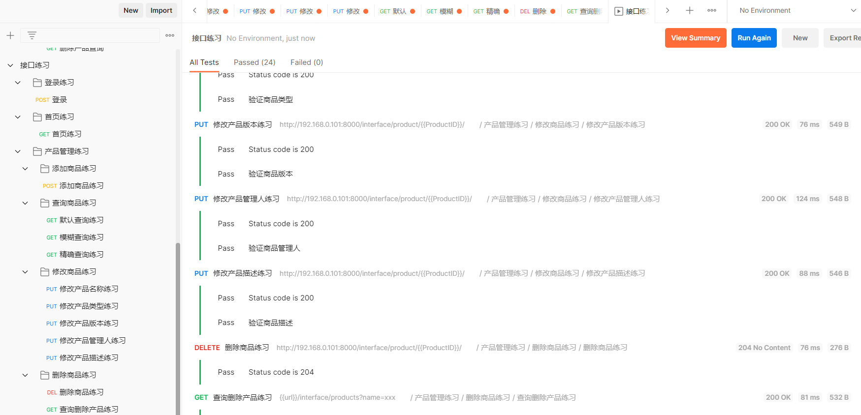This screenshot has height=415, width=861.
Task: Click the New button in runner header
Action: (800, 38)
